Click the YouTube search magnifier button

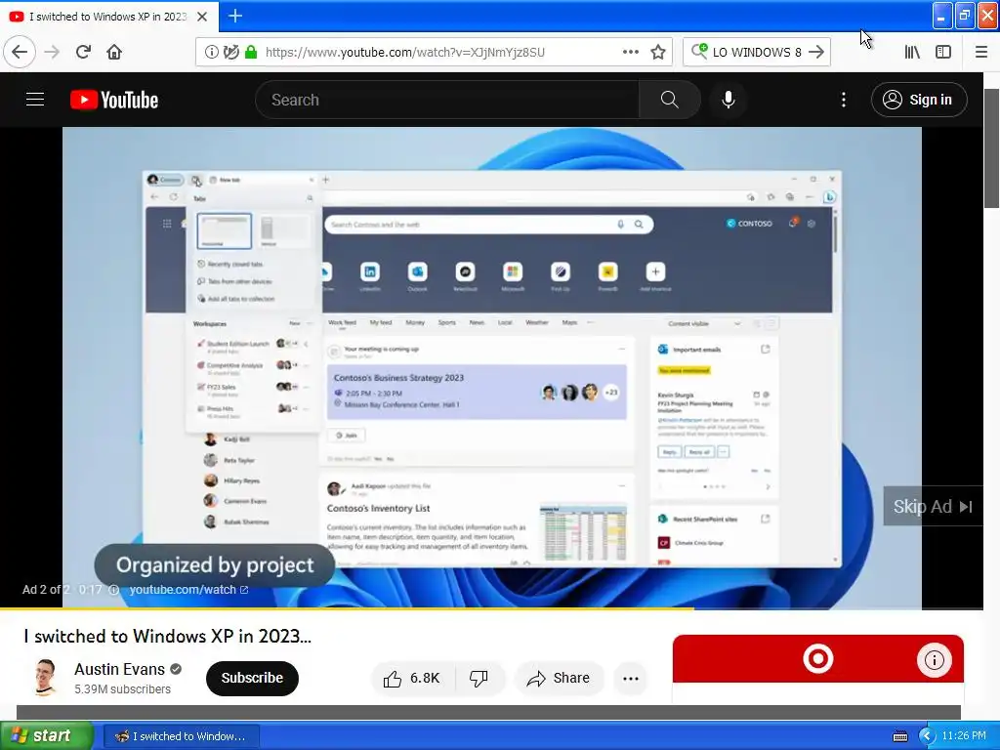click(669, 100)
